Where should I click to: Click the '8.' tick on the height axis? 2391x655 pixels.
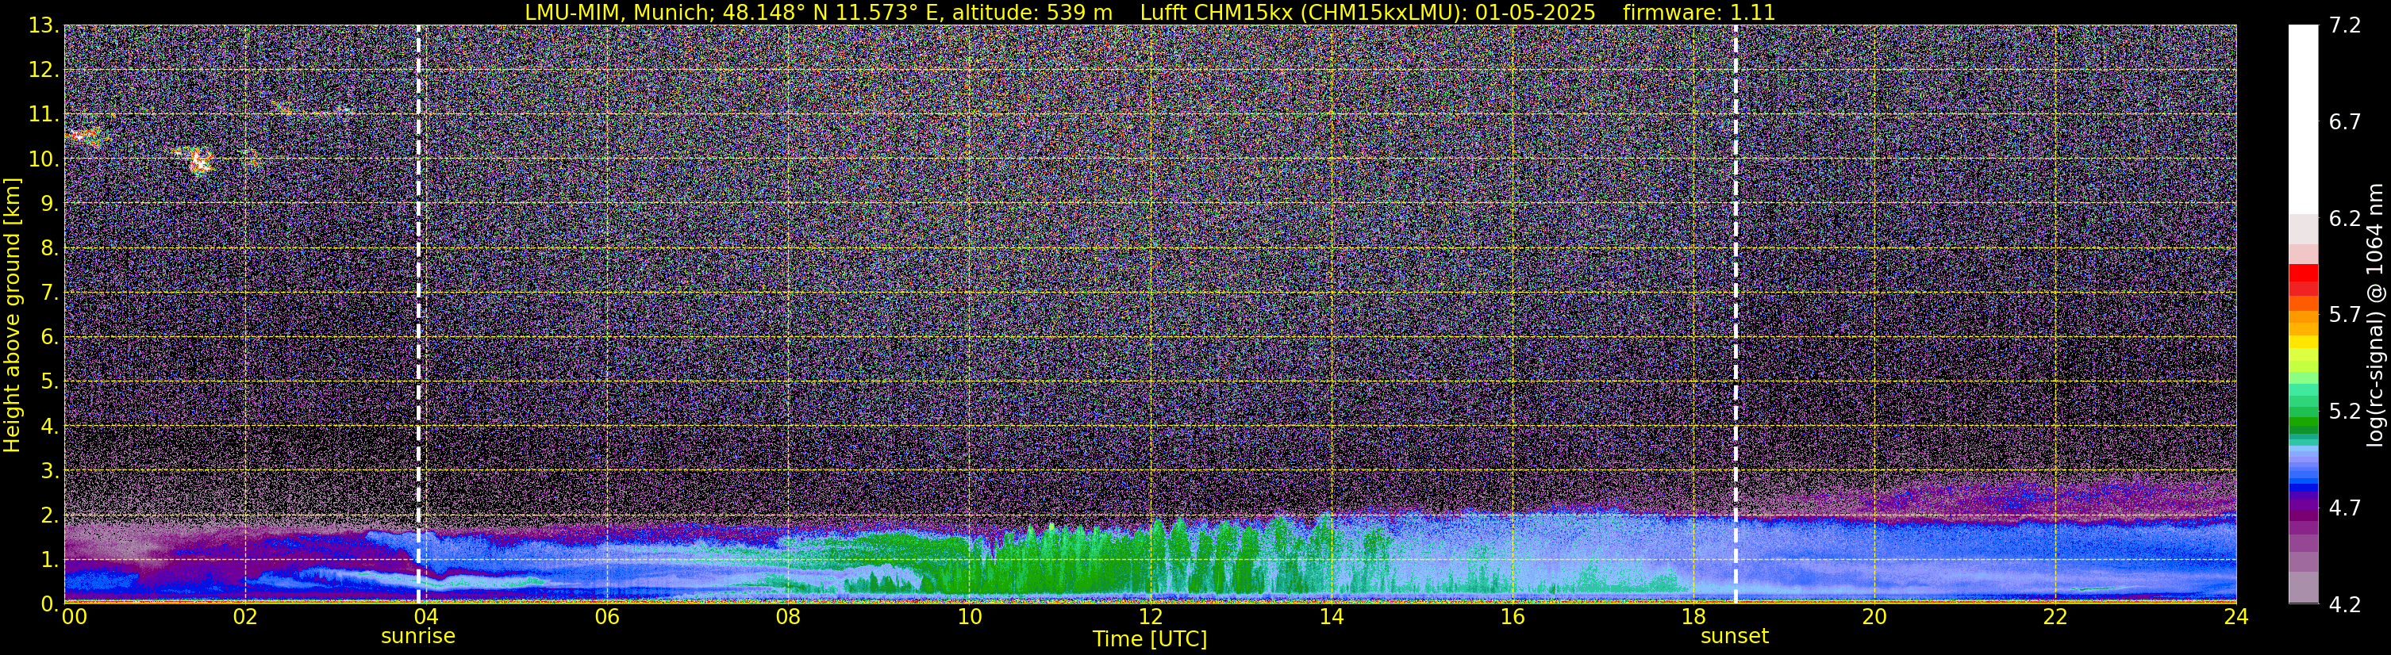coord(49,249)
